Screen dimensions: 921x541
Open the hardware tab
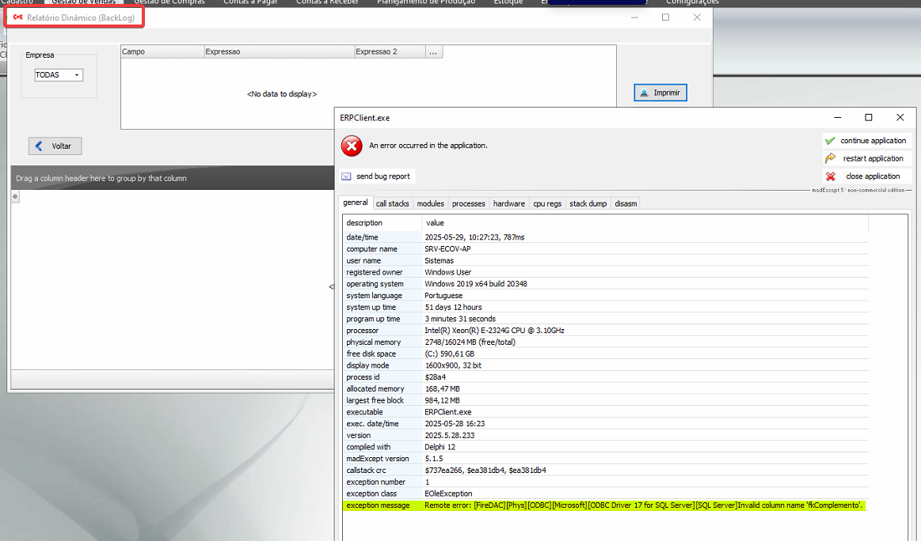(x=508, y=203)
